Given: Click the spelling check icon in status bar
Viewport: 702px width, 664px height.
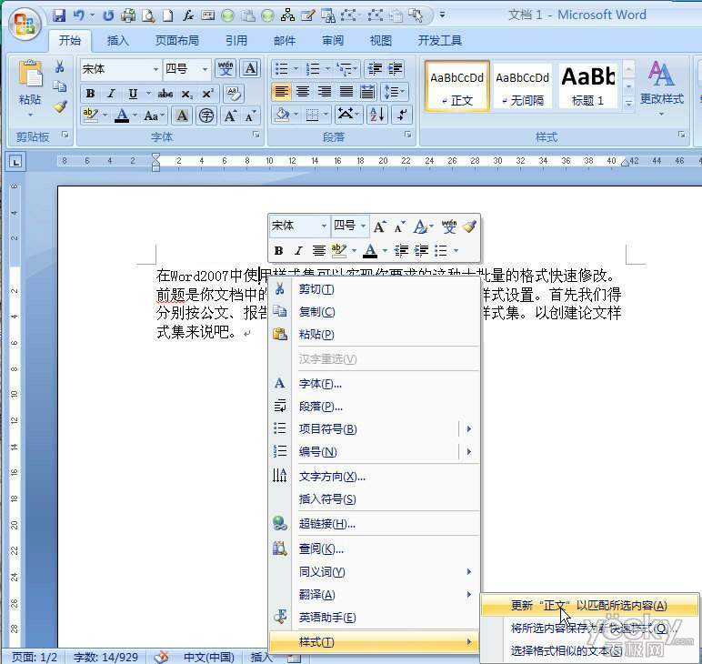Looking at the screenshot, I should coord(161,658).
